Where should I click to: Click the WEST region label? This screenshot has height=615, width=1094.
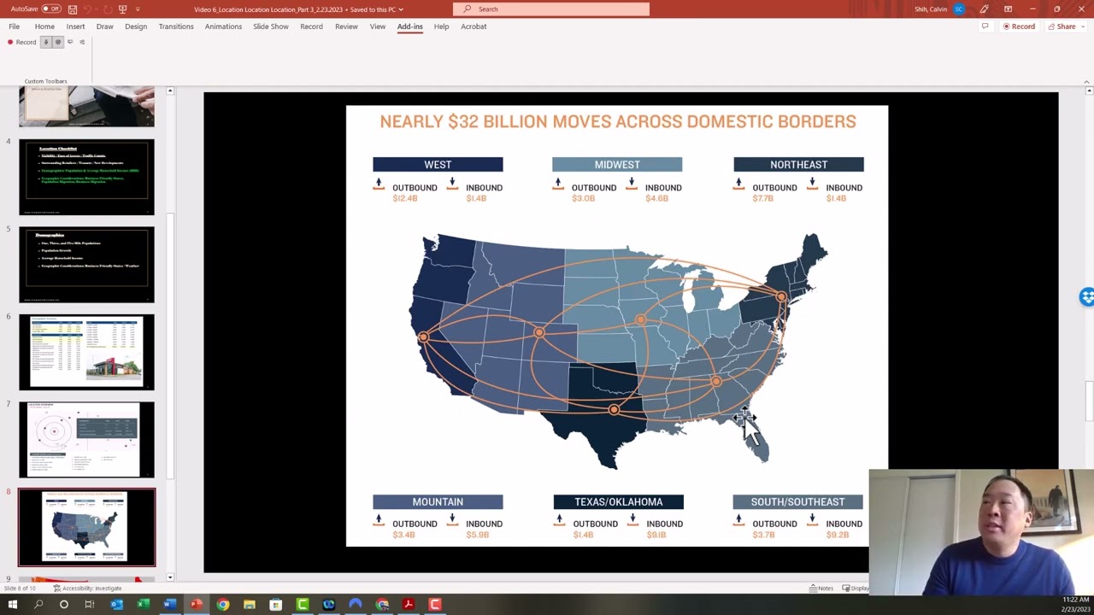(438, 165)
